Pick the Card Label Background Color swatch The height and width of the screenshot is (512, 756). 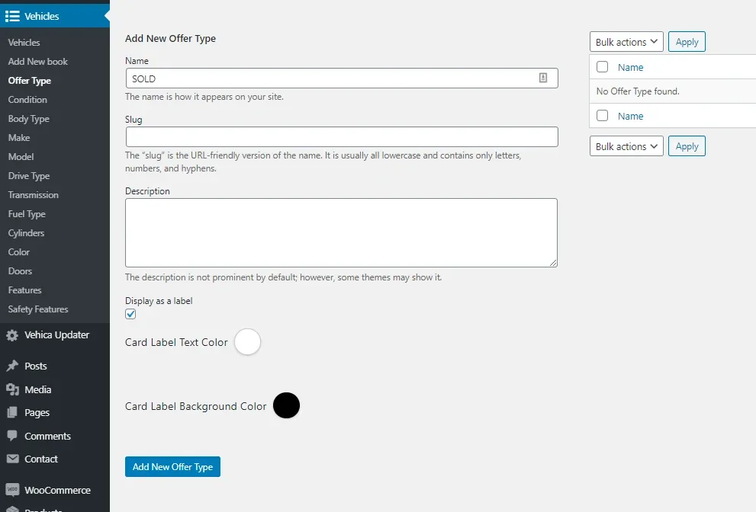[x=286, y=405]
